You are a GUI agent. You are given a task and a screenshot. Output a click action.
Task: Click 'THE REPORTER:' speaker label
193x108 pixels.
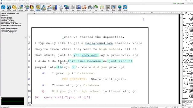tap(74, 79)
